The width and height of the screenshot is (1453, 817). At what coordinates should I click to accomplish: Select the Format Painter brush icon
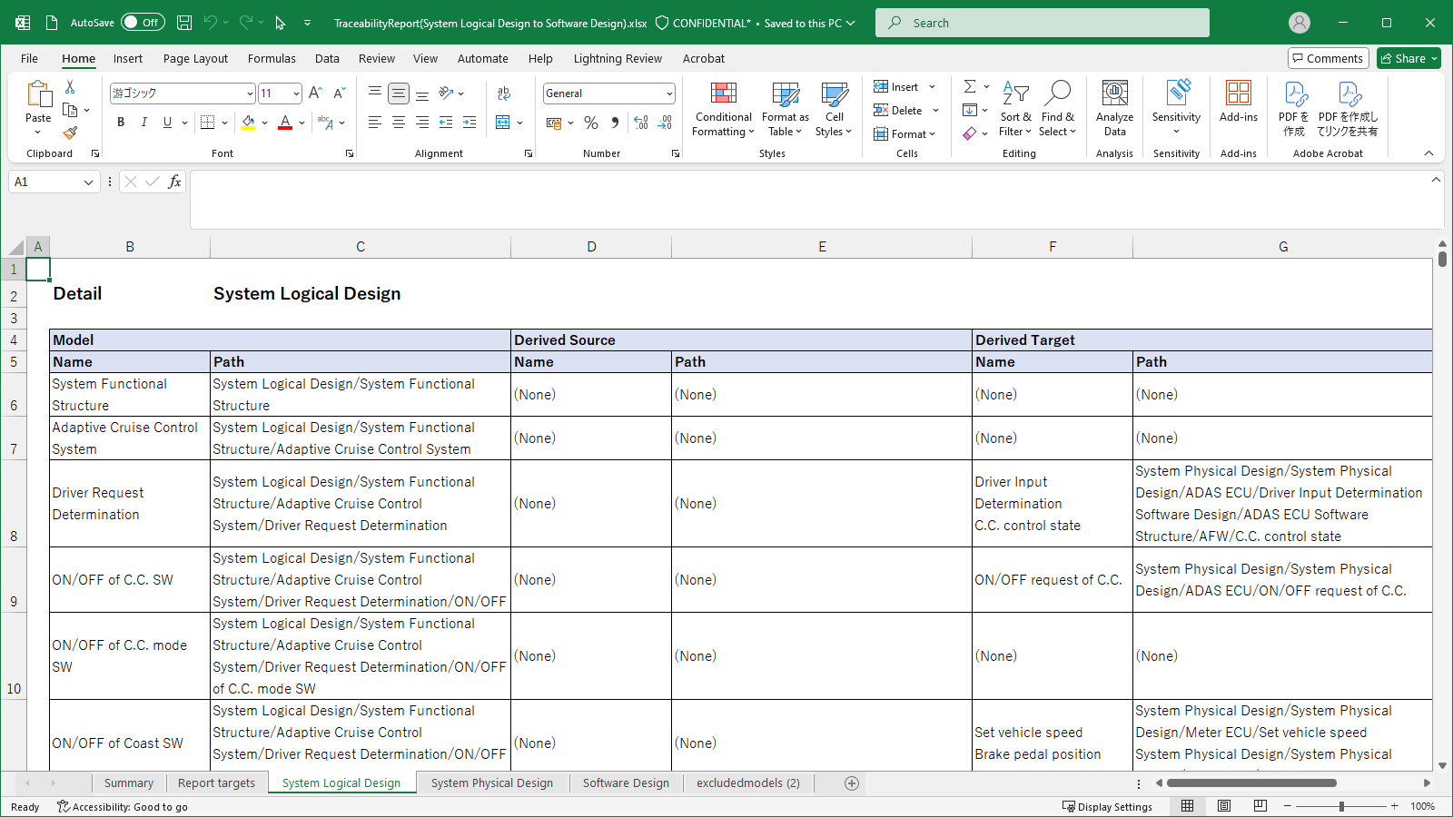click(70, 133)
